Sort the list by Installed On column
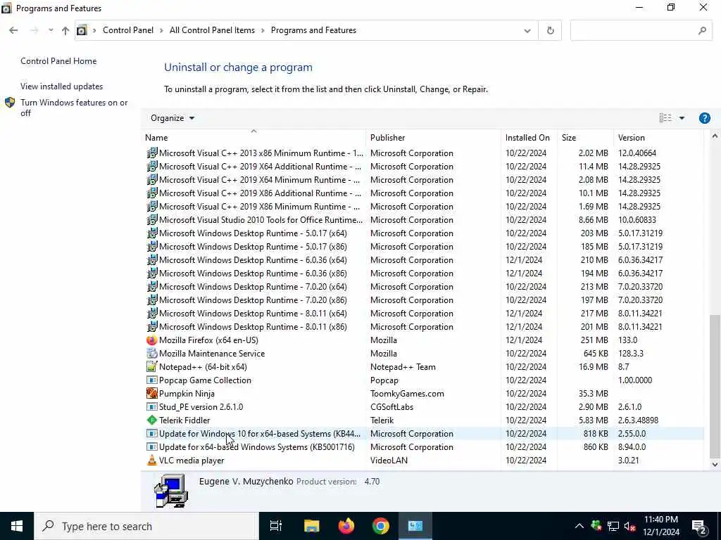The width and height of the screenshot is (721, 540). [x=529, y=137]
